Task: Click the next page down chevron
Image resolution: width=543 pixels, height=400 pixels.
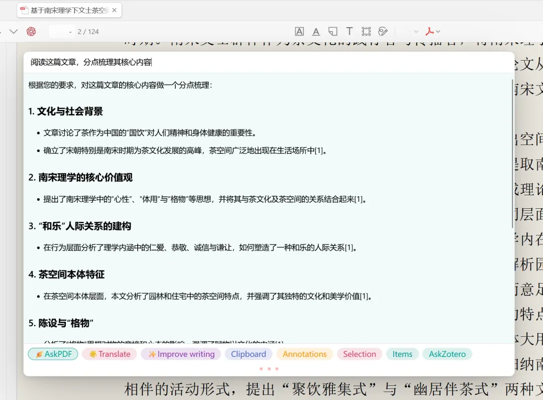Action: click(14, 32)
